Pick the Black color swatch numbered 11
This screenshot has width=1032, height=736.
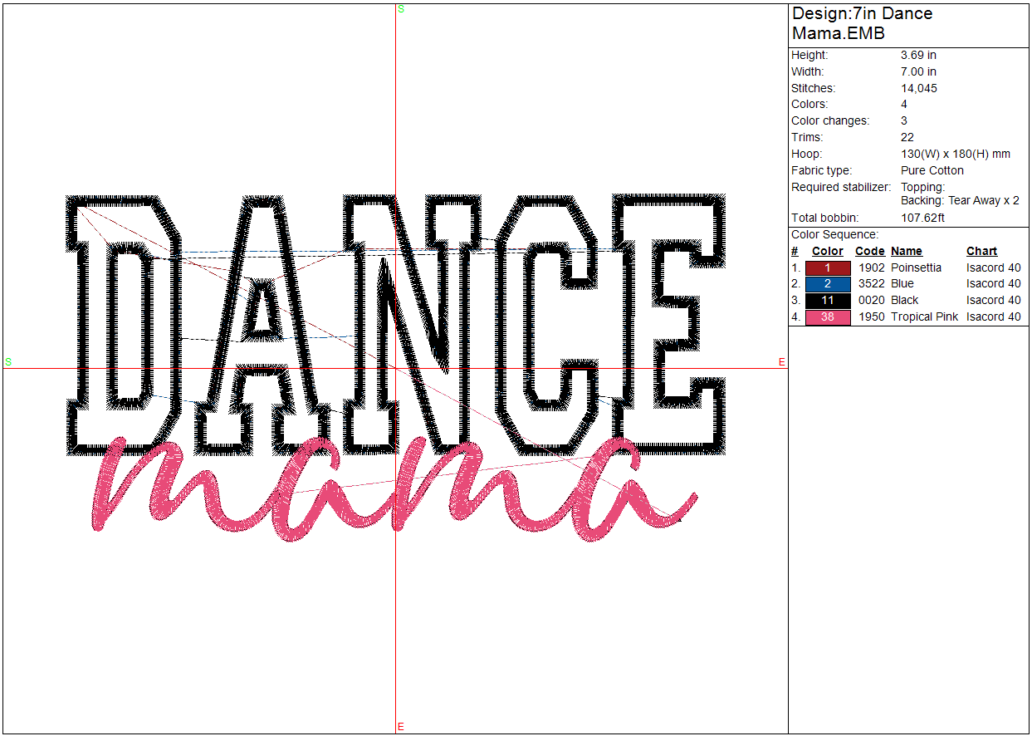(828, 300)
